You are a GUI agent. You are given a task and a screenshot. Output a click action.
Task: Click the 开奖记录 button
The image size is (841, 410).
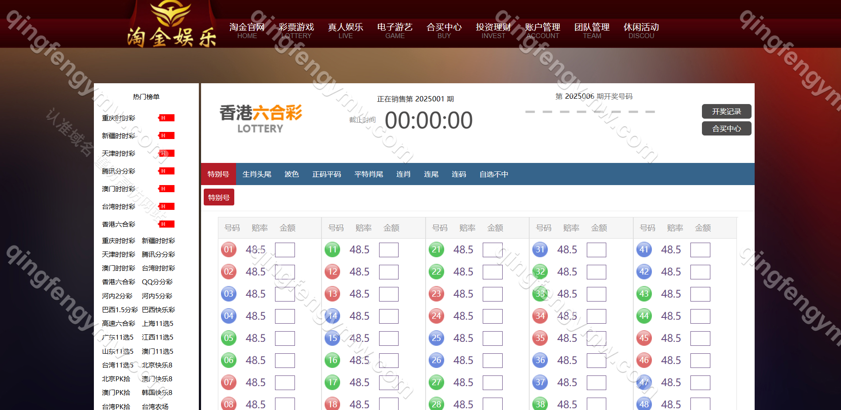click(x=726, y=112)
